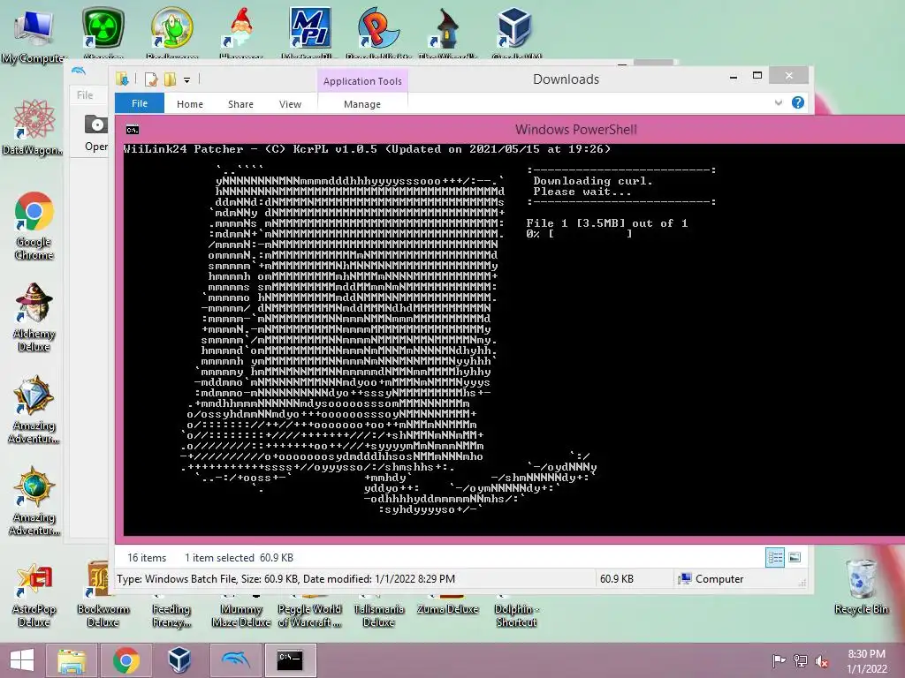The image size is (905, 678).
Task: Launch AstroPop Deluxe desktop icon
Action: coord(34,594)
